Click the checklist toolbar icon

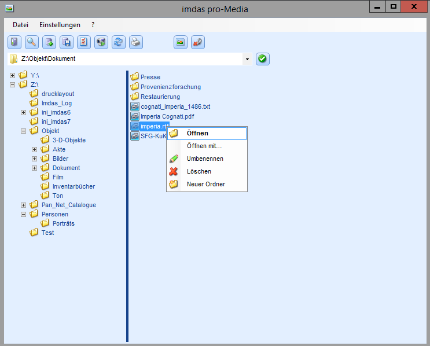pyautogui.click(x=84, y=42)
